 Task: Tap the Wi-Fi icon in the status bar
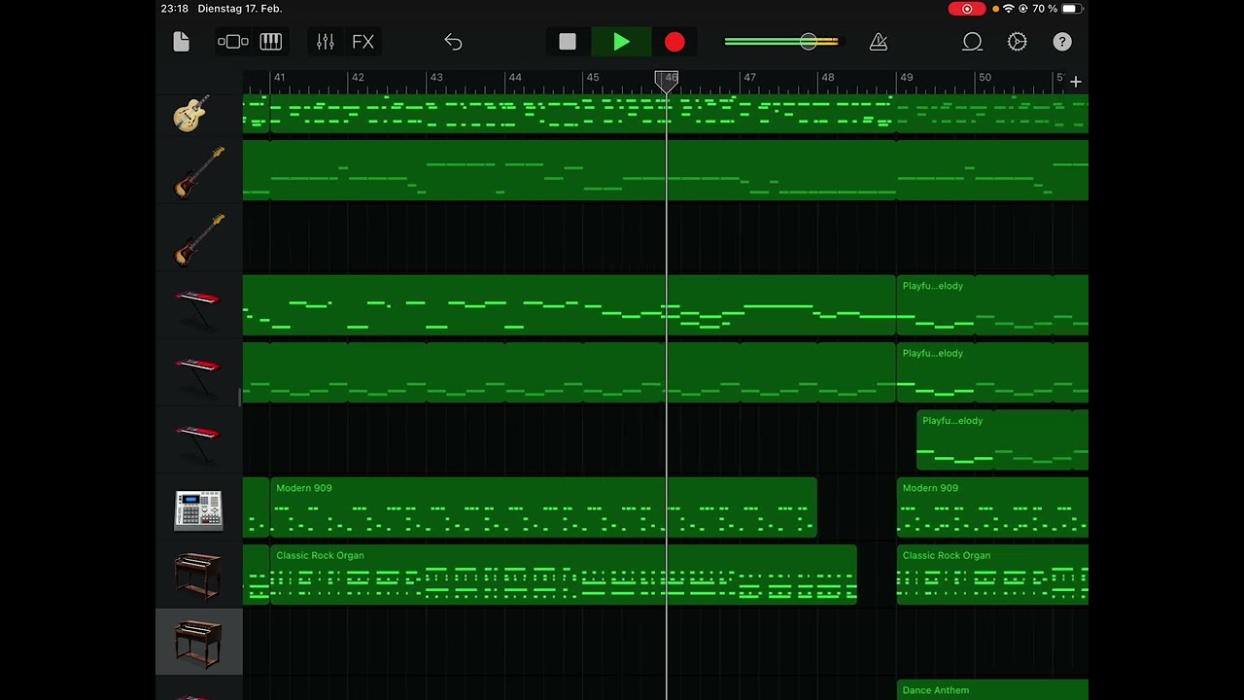(1009, 9)
